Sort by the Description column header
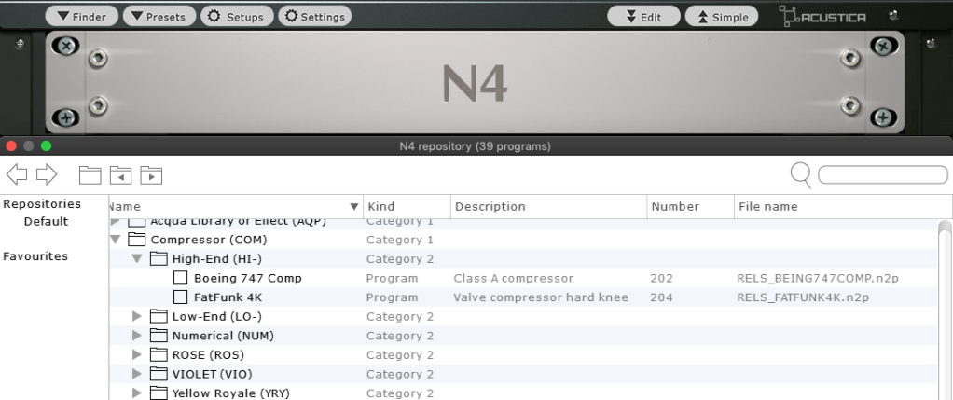This screenshot has height=400, width=953. pyautogui.click(x=549, y=207)
